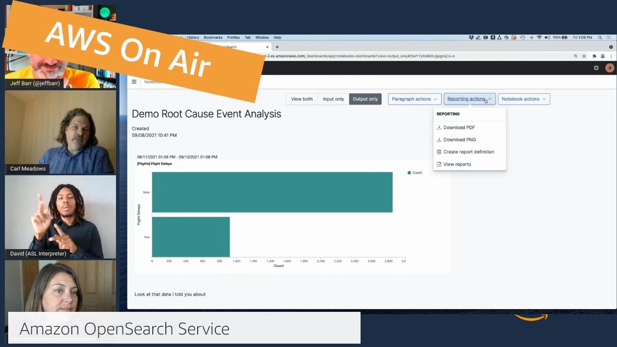Click Create report definition
This screenshot has height=347, width=617.
(469, 152)
